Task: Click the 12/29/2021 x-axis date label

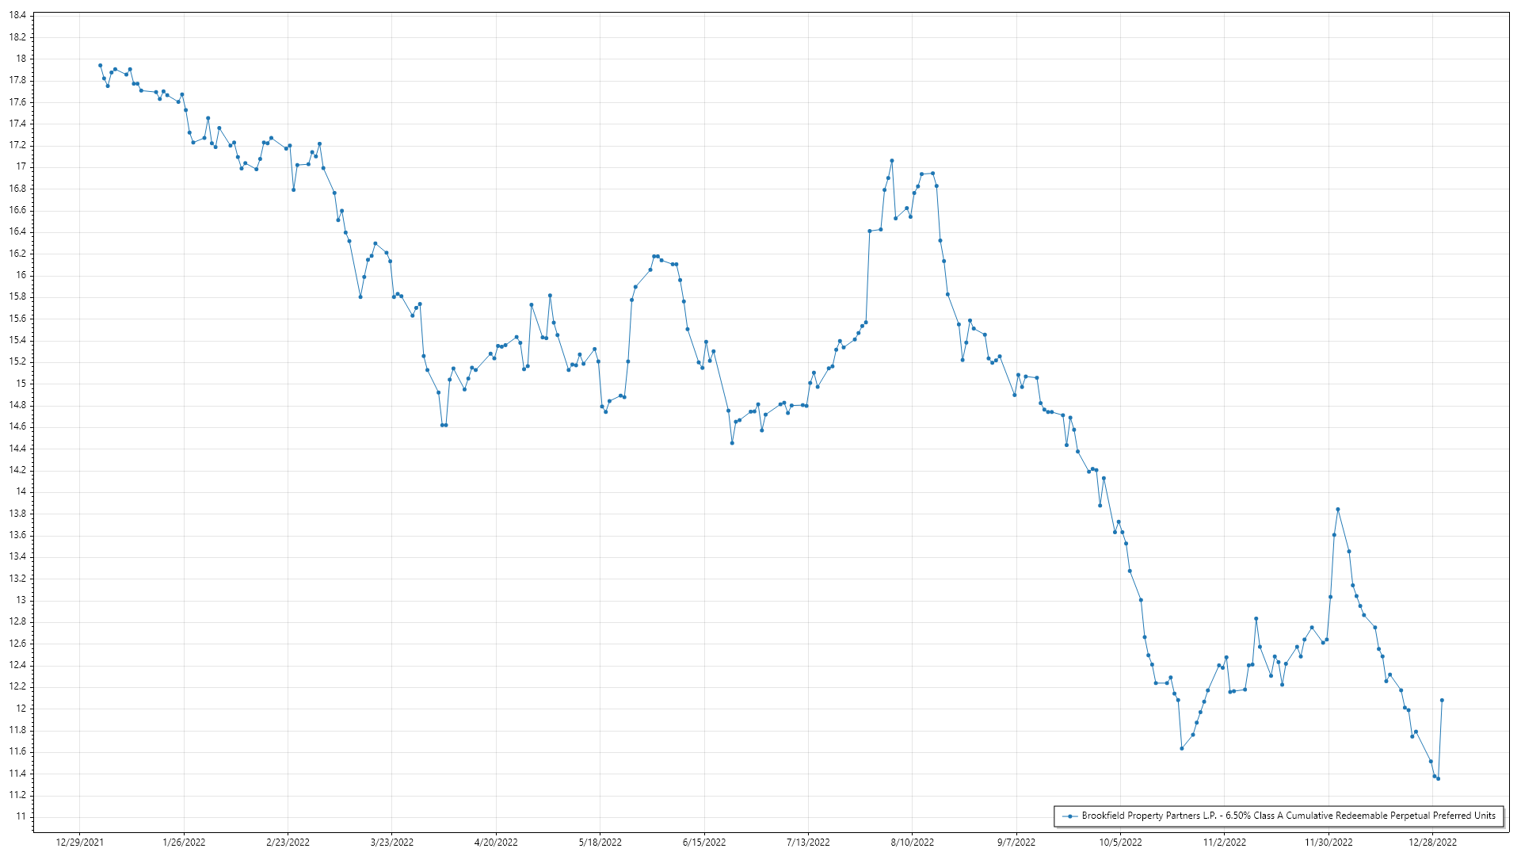Action: pyautogui.click(x=79, y=843)
